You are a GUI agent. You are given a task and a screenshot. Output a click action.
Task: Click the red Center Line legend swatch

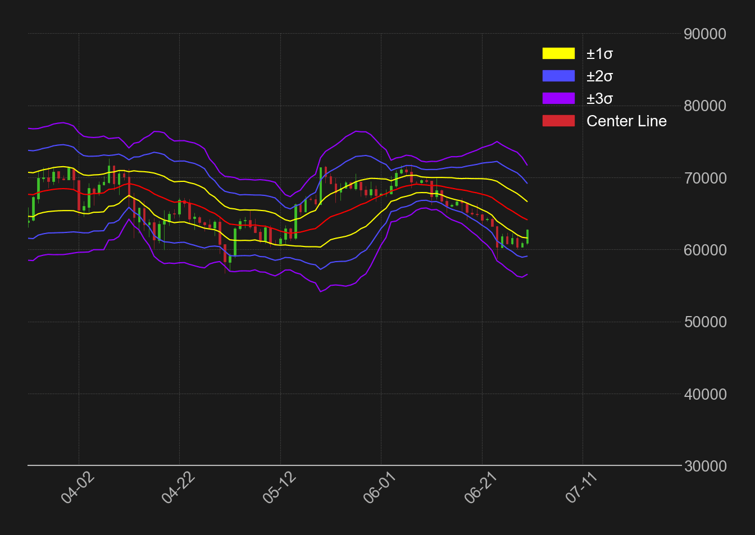(x=558, y=121)
